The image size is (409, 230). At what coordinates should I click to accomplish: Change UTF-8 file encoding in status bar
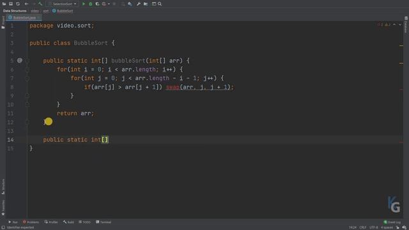click(x=373, y=227)
